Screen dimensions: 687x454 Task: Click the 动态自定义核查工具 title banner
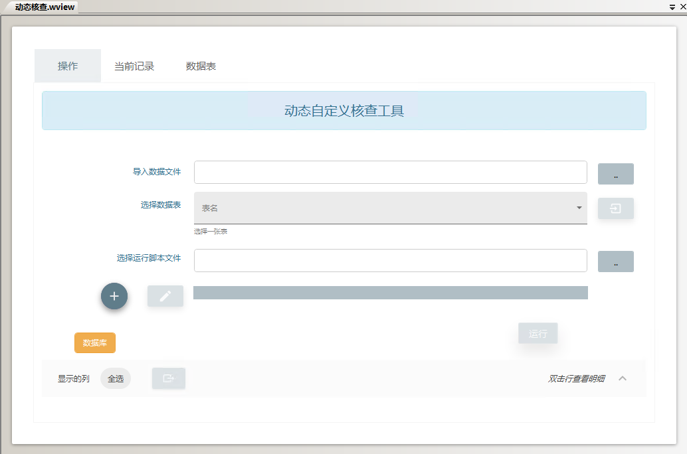[344, 111]
